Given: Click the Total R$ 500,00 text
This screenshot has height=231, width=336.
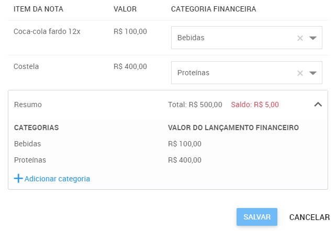Looking at the screenshot, I should coord(195,105).
